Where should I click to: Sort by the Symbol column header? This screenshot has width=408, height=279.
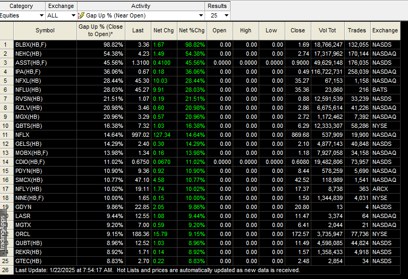click(x=45, y=30)
